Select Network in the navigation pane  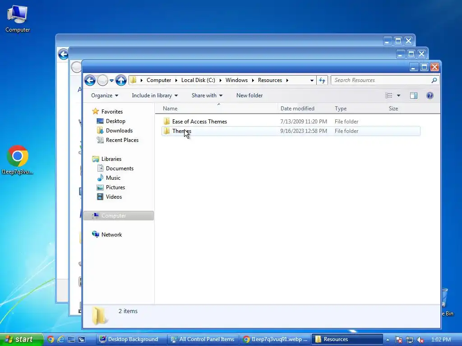pyautogui.click(x=112, y=234)
